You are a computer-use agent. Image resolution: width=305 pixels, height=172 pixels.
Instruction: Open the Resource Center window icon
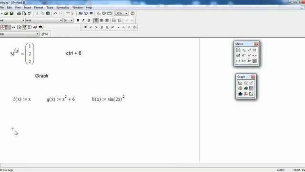pyautogui.click(x=110, y=13)
